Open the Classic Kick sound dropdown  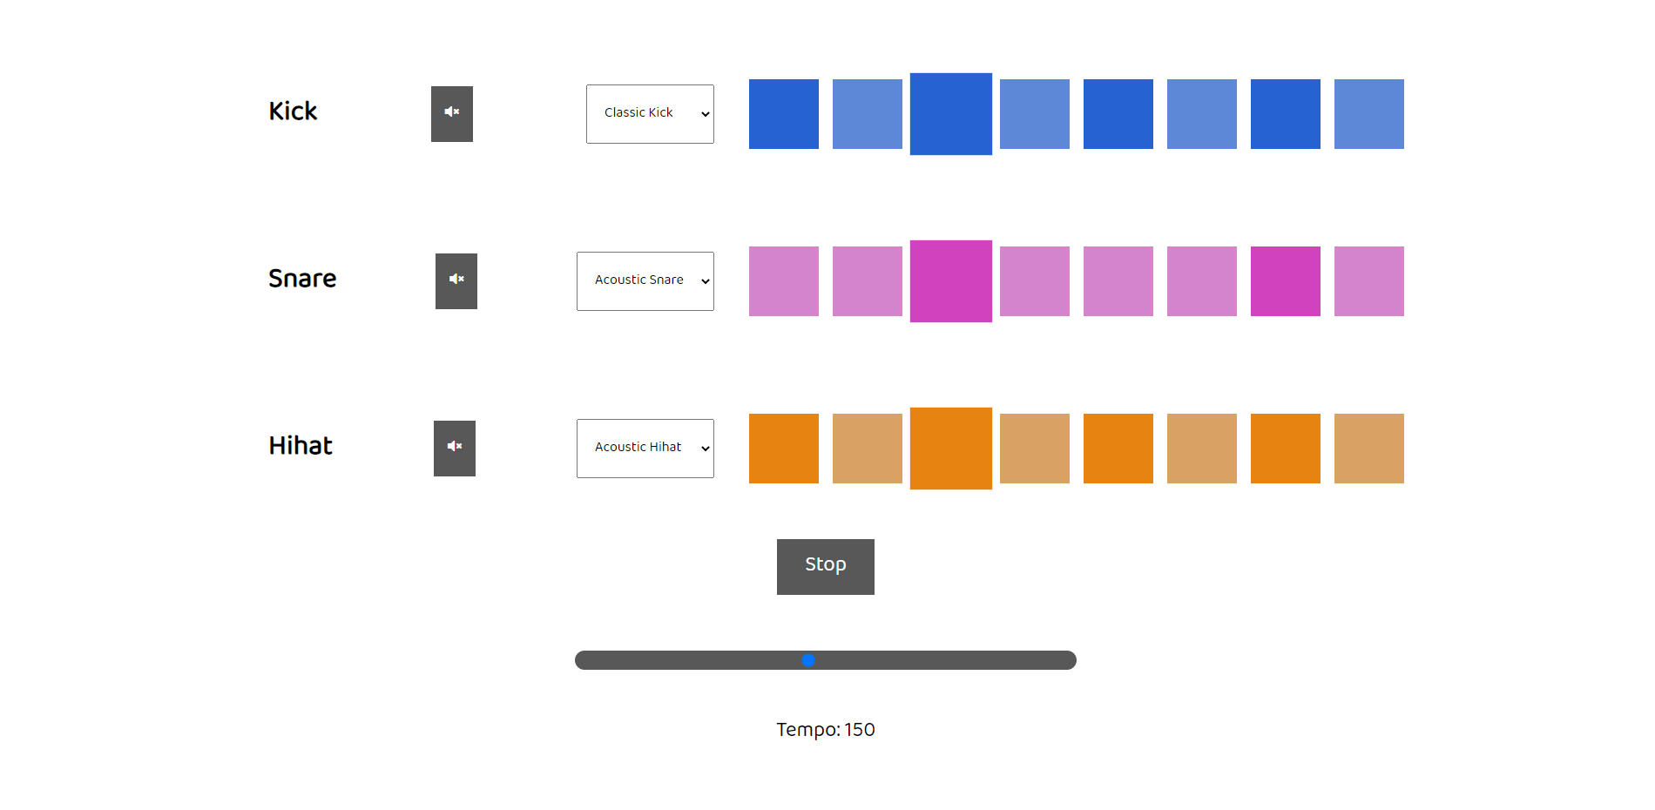coord(650,114)
